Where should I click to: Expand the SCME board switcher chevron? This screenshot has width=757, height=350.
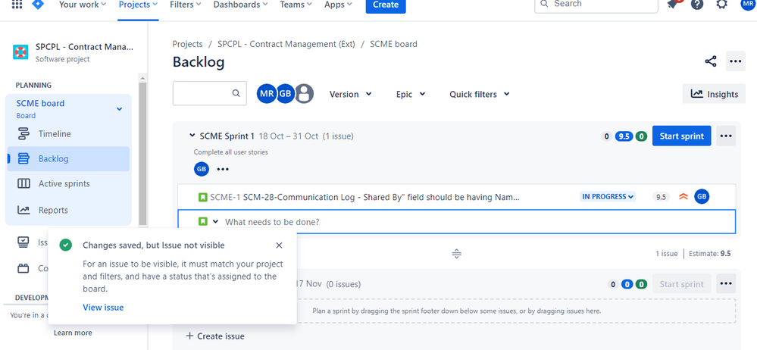point(119,109)
